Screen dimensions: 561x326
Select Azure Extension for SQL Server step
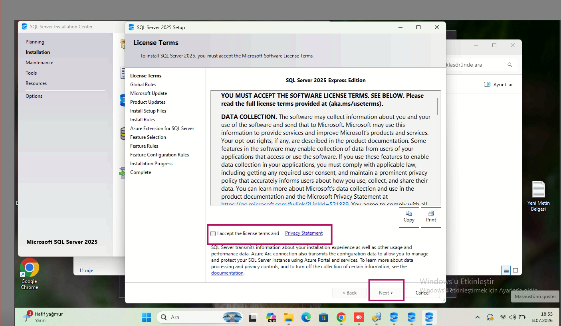162,128
